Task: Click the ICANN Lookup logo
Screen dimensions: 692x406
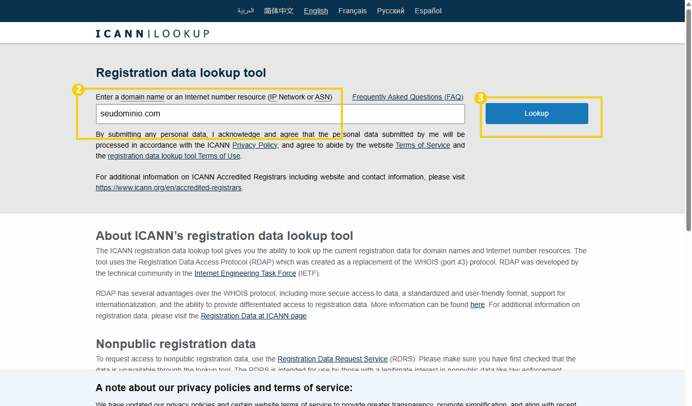Action: [x=152, y=34]
